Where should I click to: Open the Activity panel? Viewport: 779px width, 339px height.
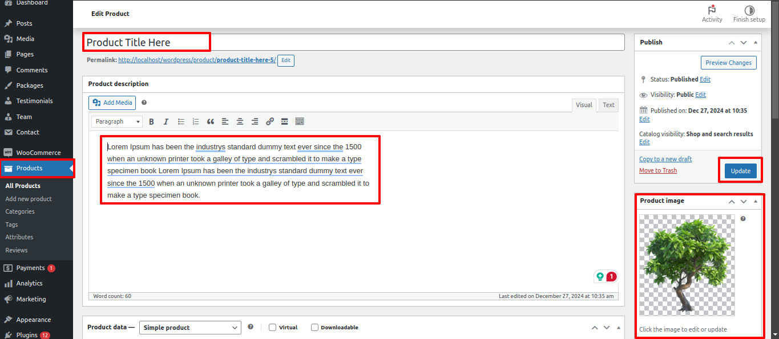712,14
